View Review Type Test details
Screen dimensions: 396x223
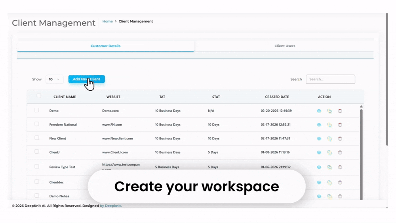(x=319, y=167)
